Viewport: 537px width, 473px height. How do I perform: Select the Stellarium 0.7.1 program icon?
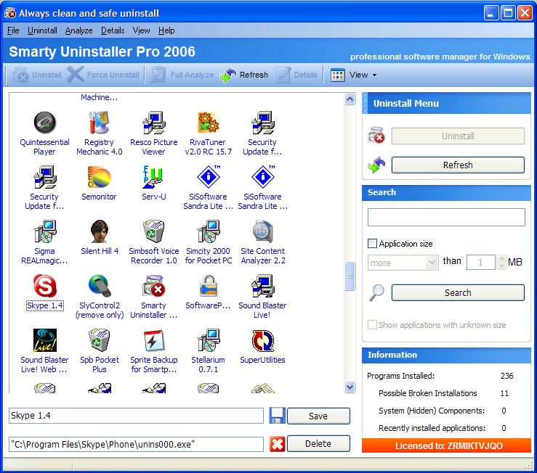click(209, 341)
